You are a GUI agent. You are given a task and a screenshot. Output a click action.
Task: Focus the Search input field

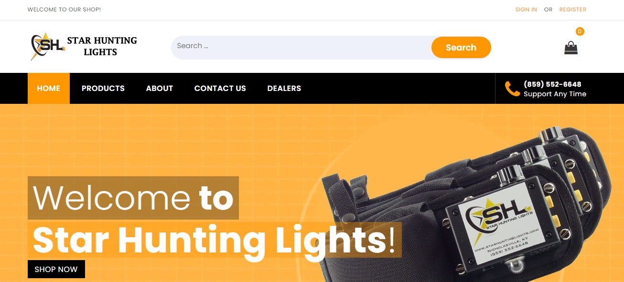click(301, 47)
